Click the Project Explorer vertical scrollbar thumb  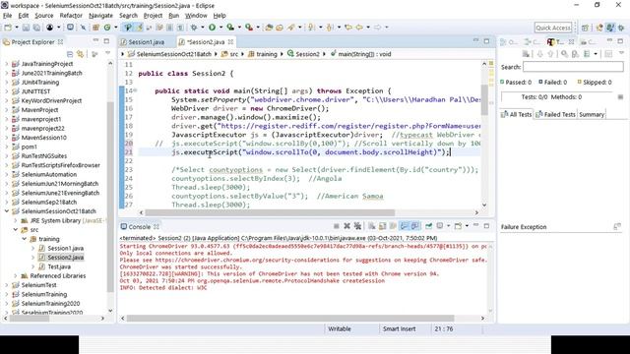click(x=110, y=197)
